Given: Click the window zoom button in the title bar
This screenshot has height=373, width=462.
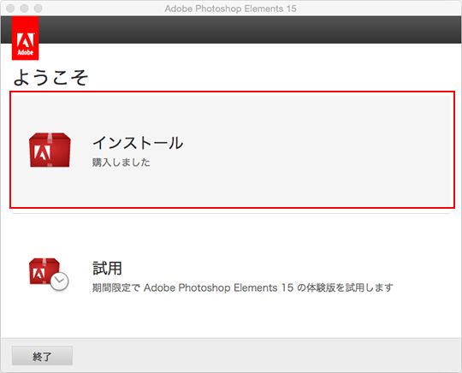Looking at the screenshot, I should (x=38, y=9).
